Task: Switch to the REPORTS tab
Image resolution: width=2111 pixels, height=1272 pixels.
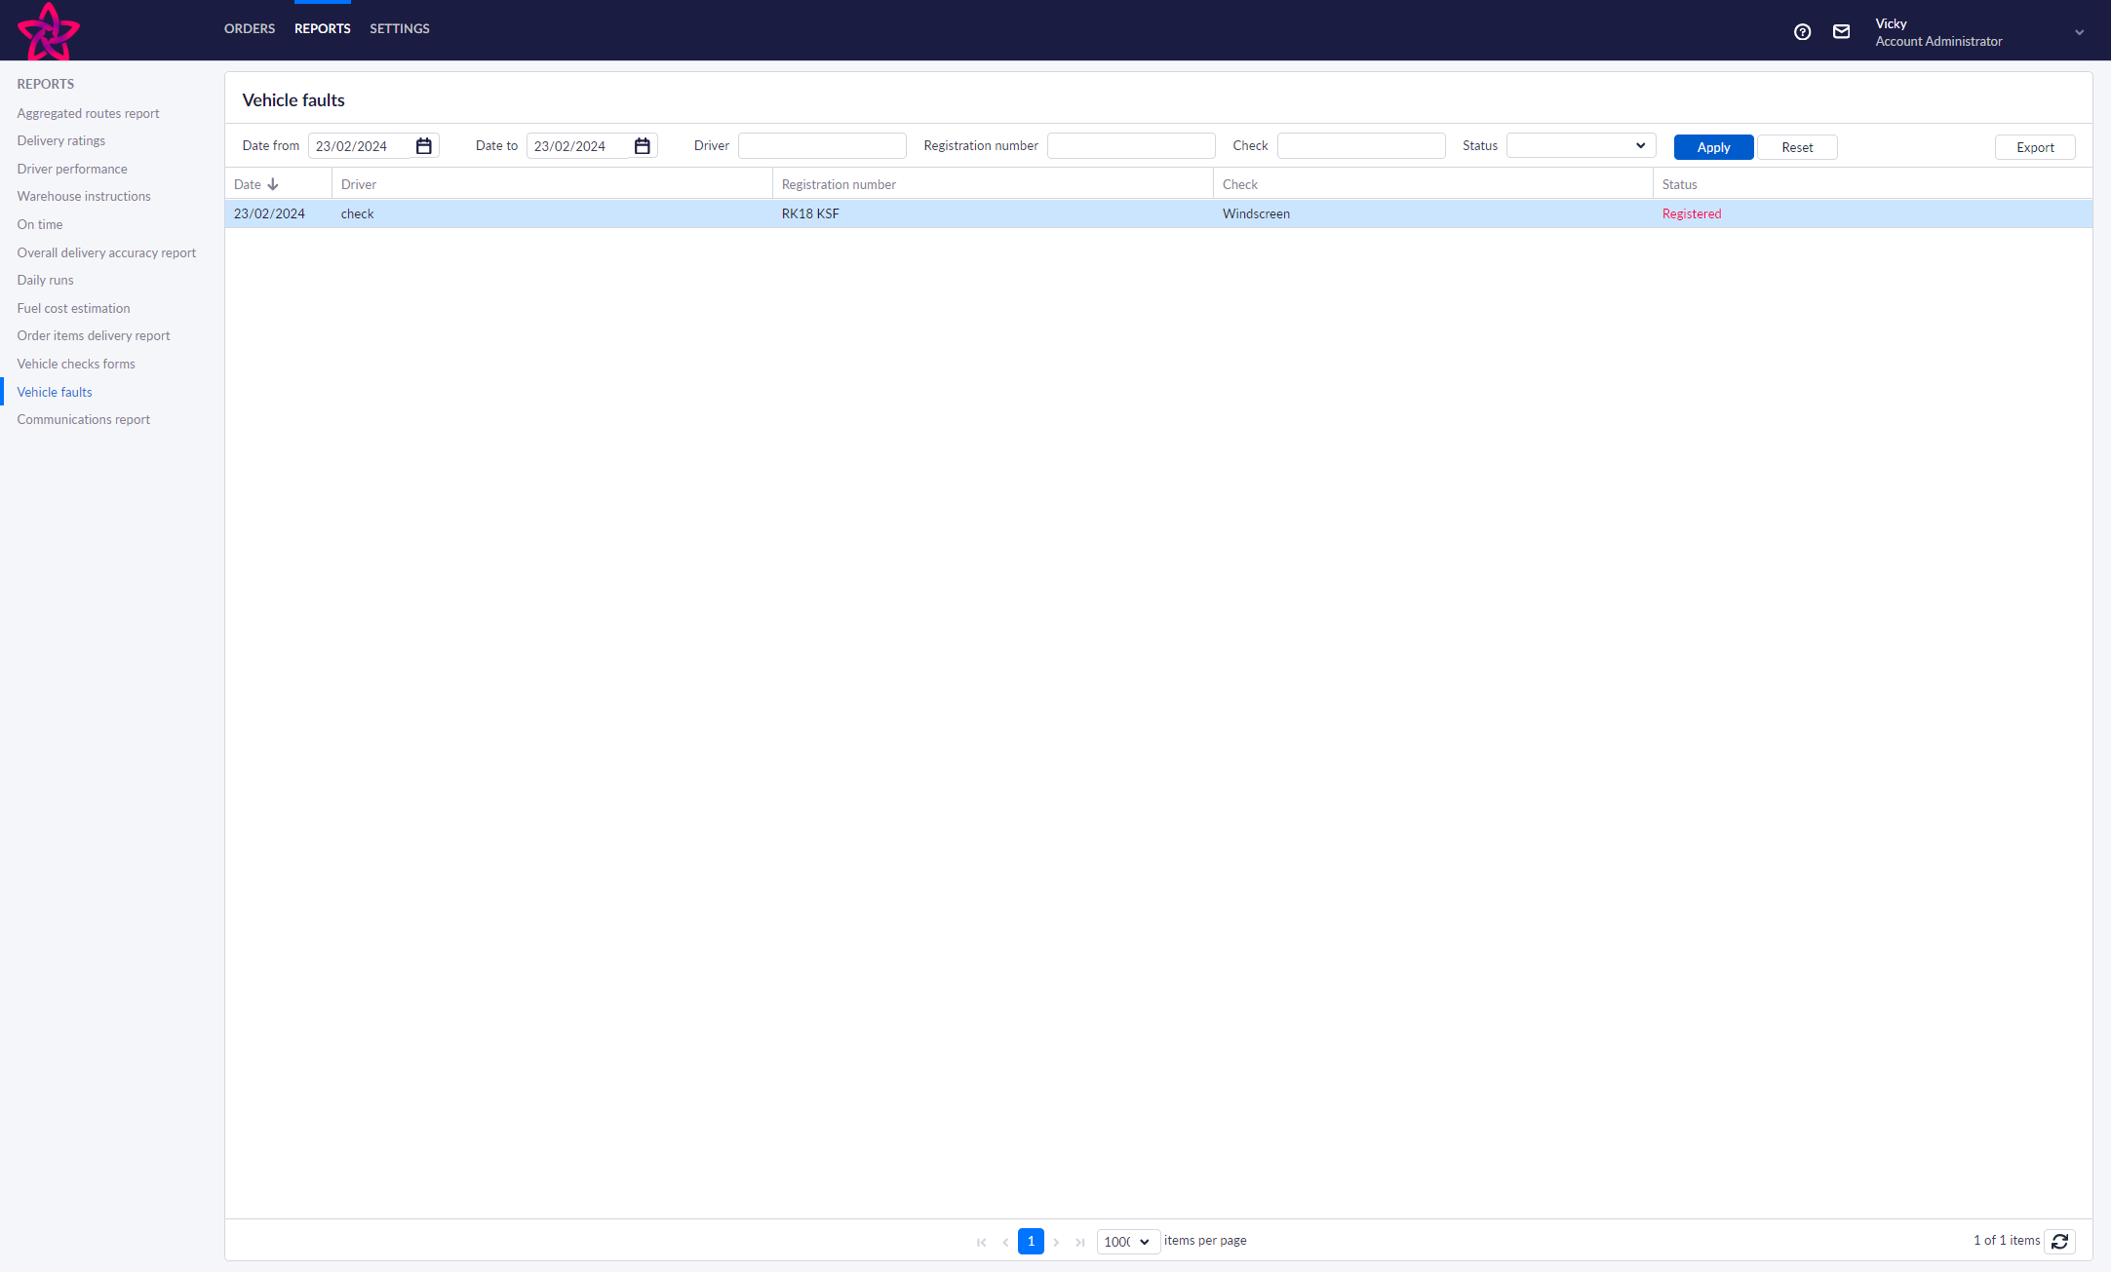Action: (x=323, y=29)
